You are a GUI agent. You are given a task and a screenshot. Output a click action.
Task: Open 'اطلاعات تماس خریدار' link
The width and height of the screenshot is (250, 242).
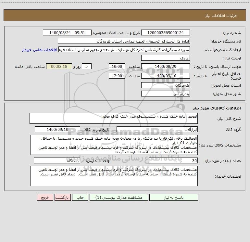pyautogui.click(x=40, y=50)
